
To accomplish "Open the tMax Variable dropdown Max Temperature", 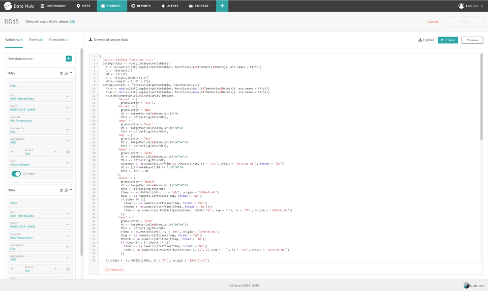I will coord(40,236).
